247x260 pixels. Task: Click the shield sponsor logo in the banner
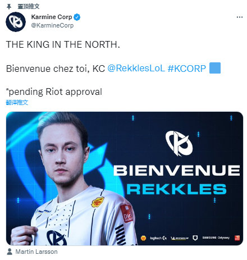pyautogui.click(x=195, y=238)
